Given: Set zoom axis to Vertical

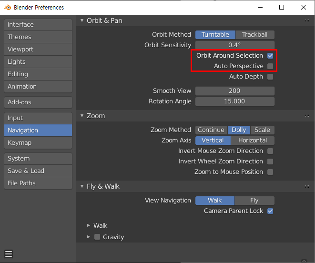Looking at the screenshot, I should click(213, 141).
